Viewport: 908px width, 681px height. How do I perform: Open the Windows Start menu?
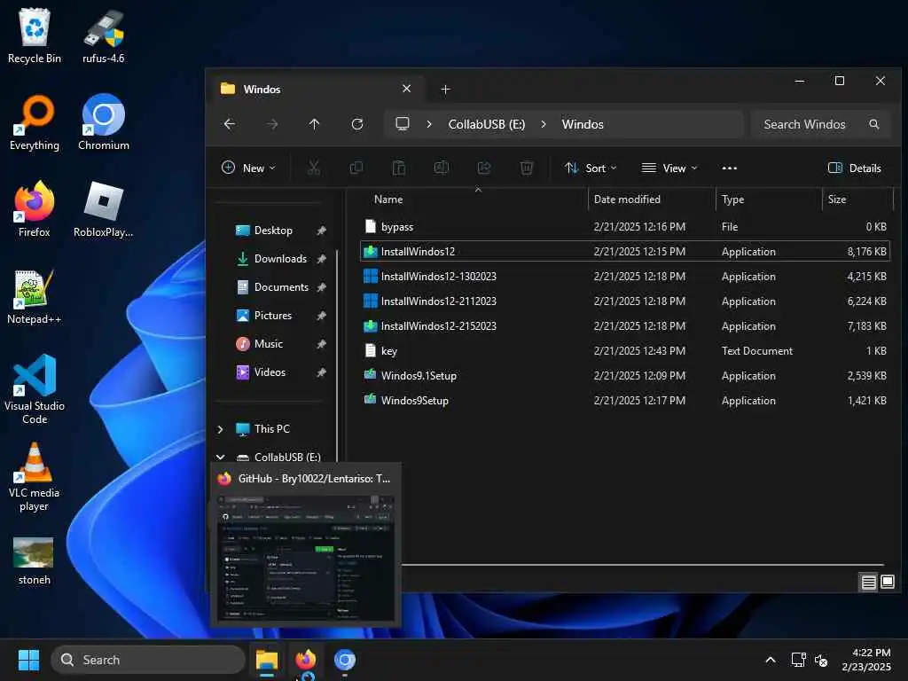tap(28, 660)
